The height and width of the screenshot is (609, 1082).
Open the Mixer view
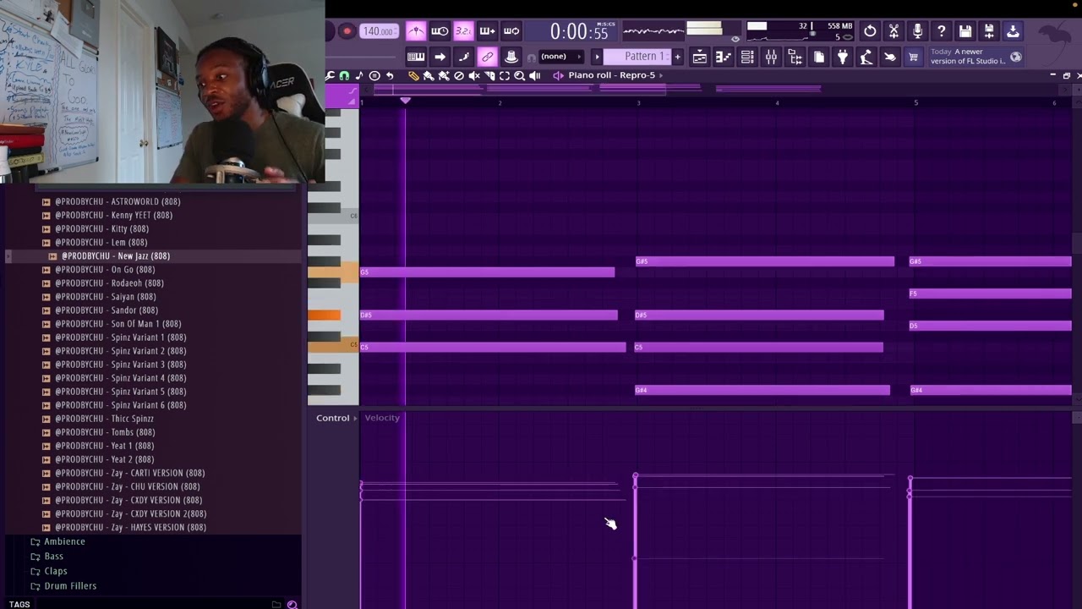[x=771, y=57]
